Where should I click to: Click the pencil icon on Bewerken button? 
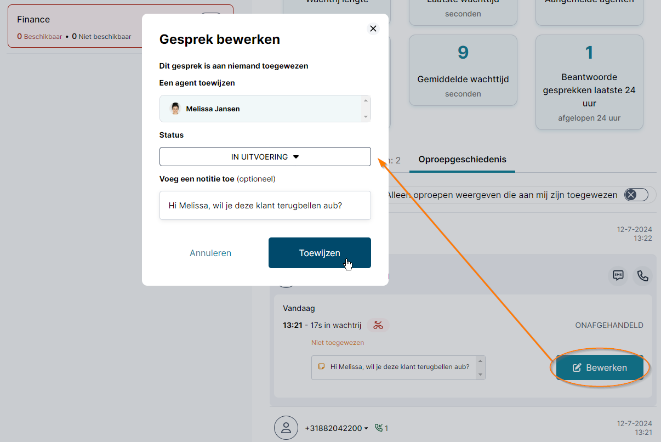(577, 367)
